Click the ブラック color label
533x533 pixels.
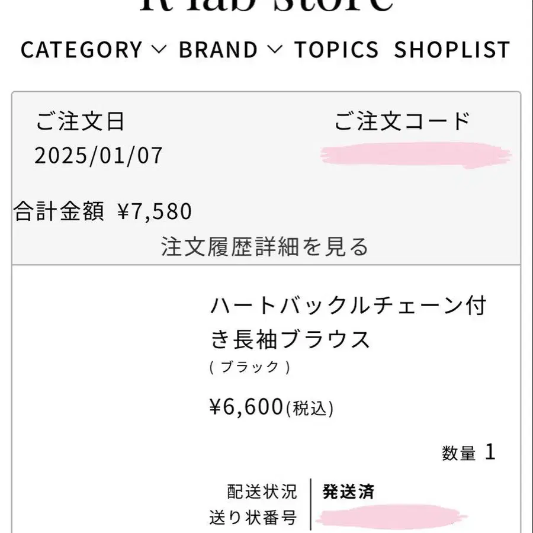tap(249, 367)
